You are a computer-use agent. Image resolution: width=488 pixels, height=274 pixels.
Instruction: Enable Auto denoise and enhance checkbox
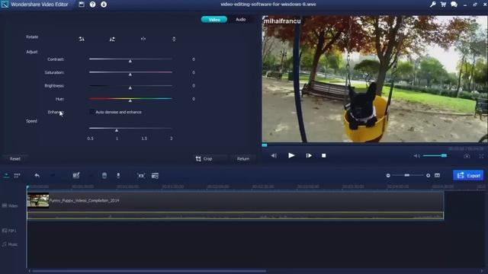point(91,112)
